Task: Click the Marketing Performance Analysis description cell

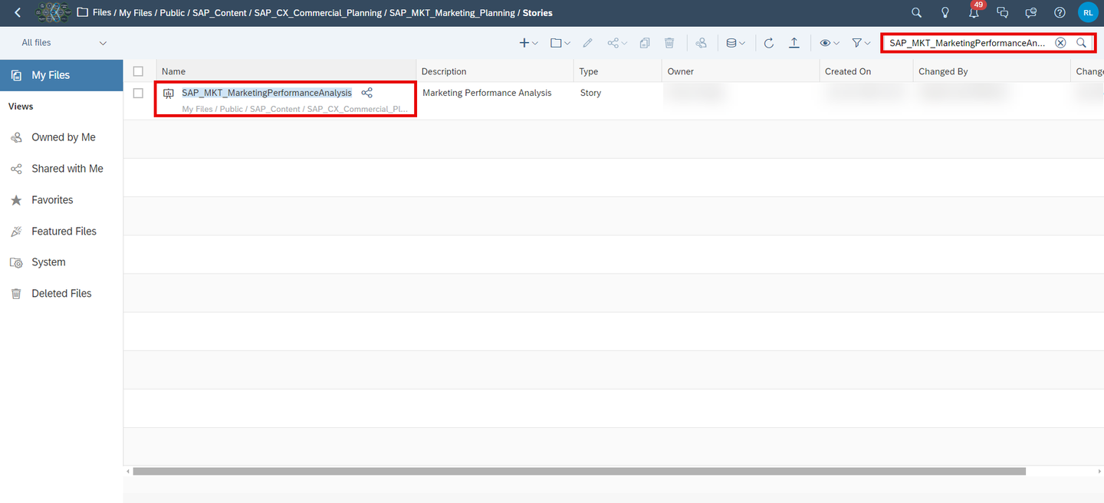Action: [487, 93]
